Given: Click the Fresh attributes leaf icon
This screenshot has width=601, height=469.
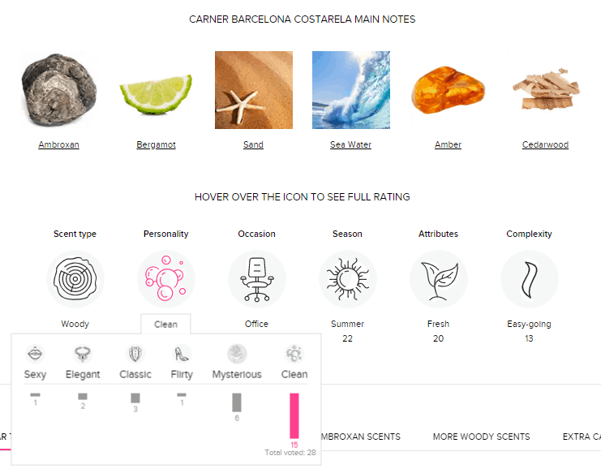Looking at the screenshot, I should coord(438,279).
